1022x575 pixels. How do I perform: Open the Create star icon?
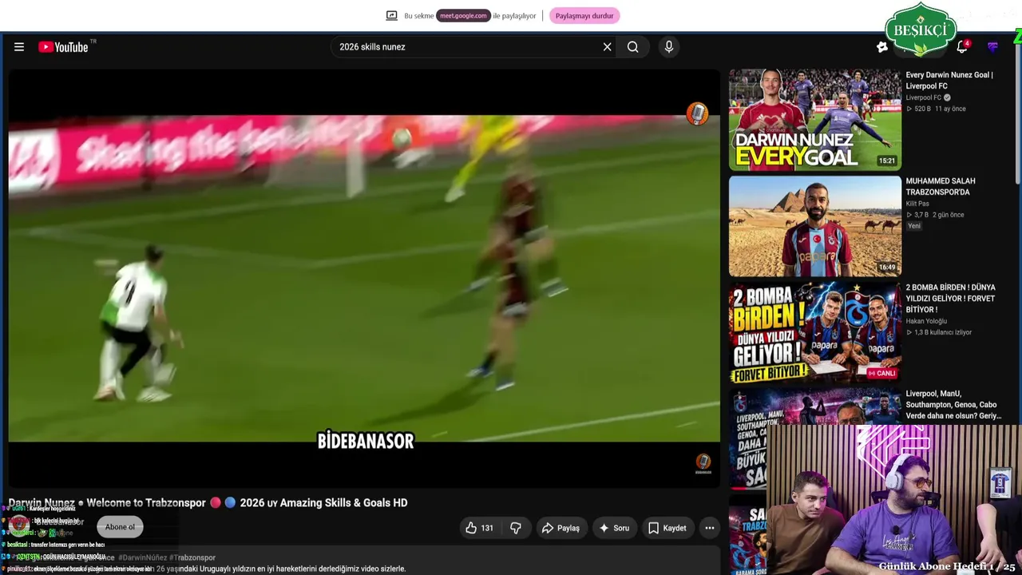coord(881,47)
